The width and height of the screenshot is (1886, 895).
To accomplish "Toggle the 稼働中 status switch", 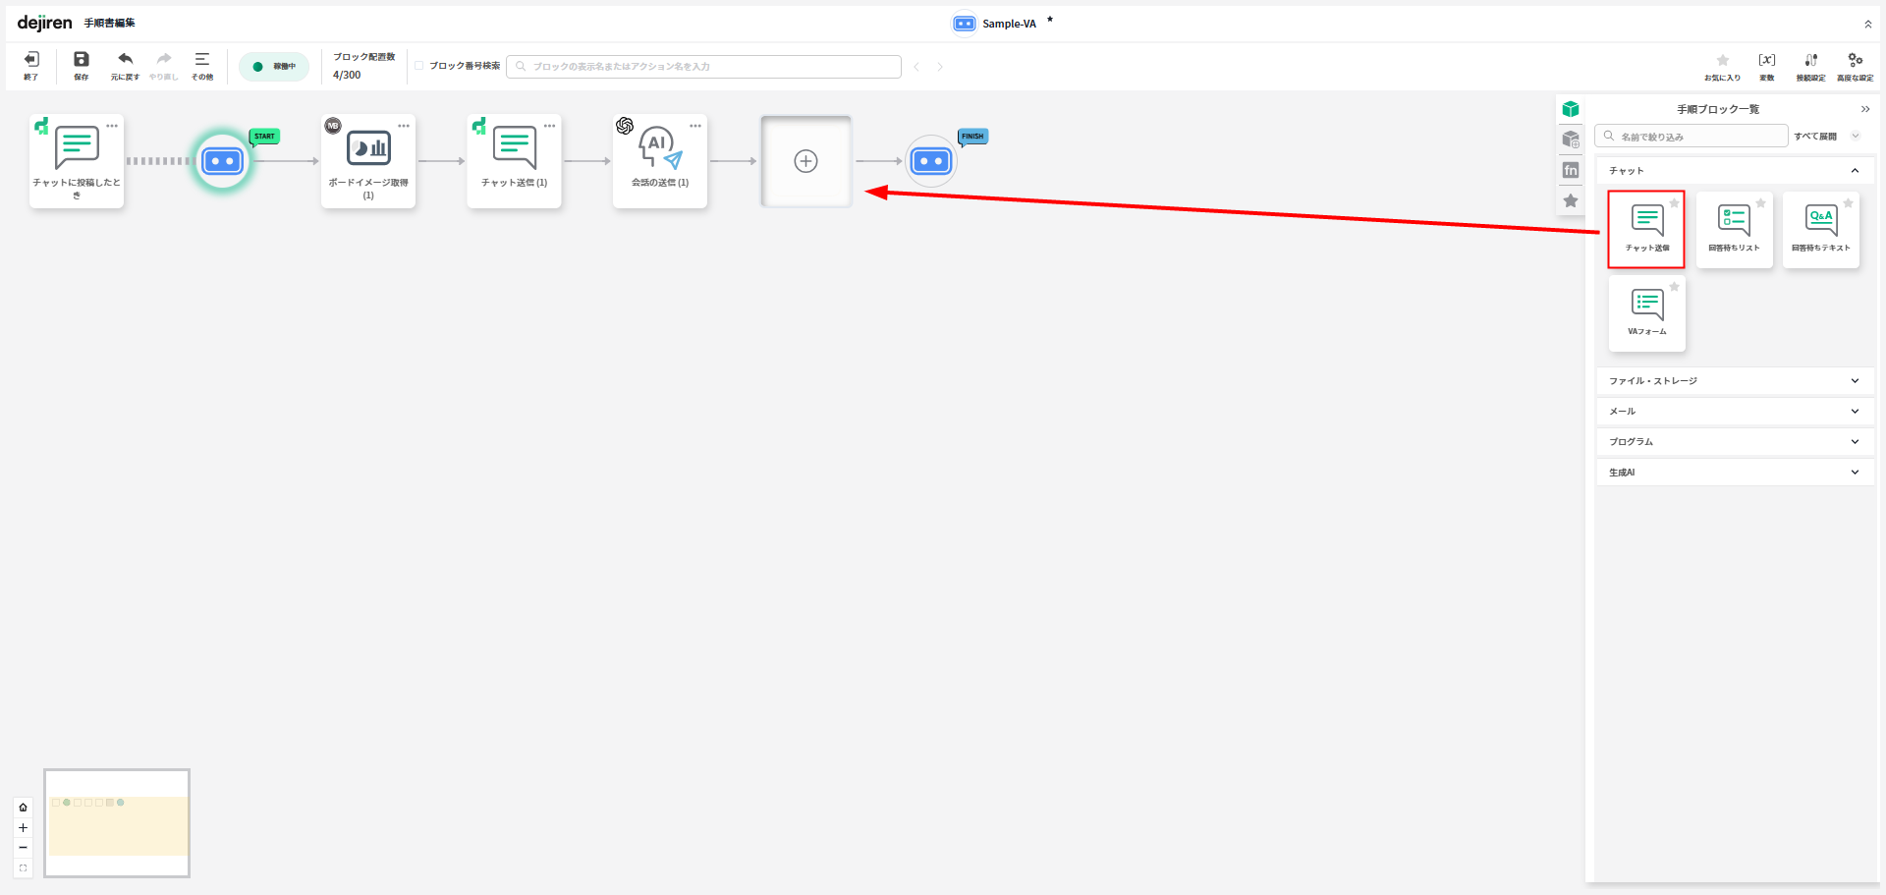I will (274, 67).
